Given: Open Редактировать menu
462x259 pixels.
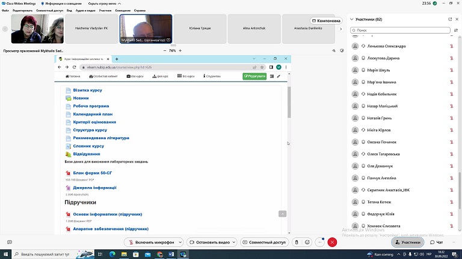Looking at the screenshot, I should pos(22,11).
